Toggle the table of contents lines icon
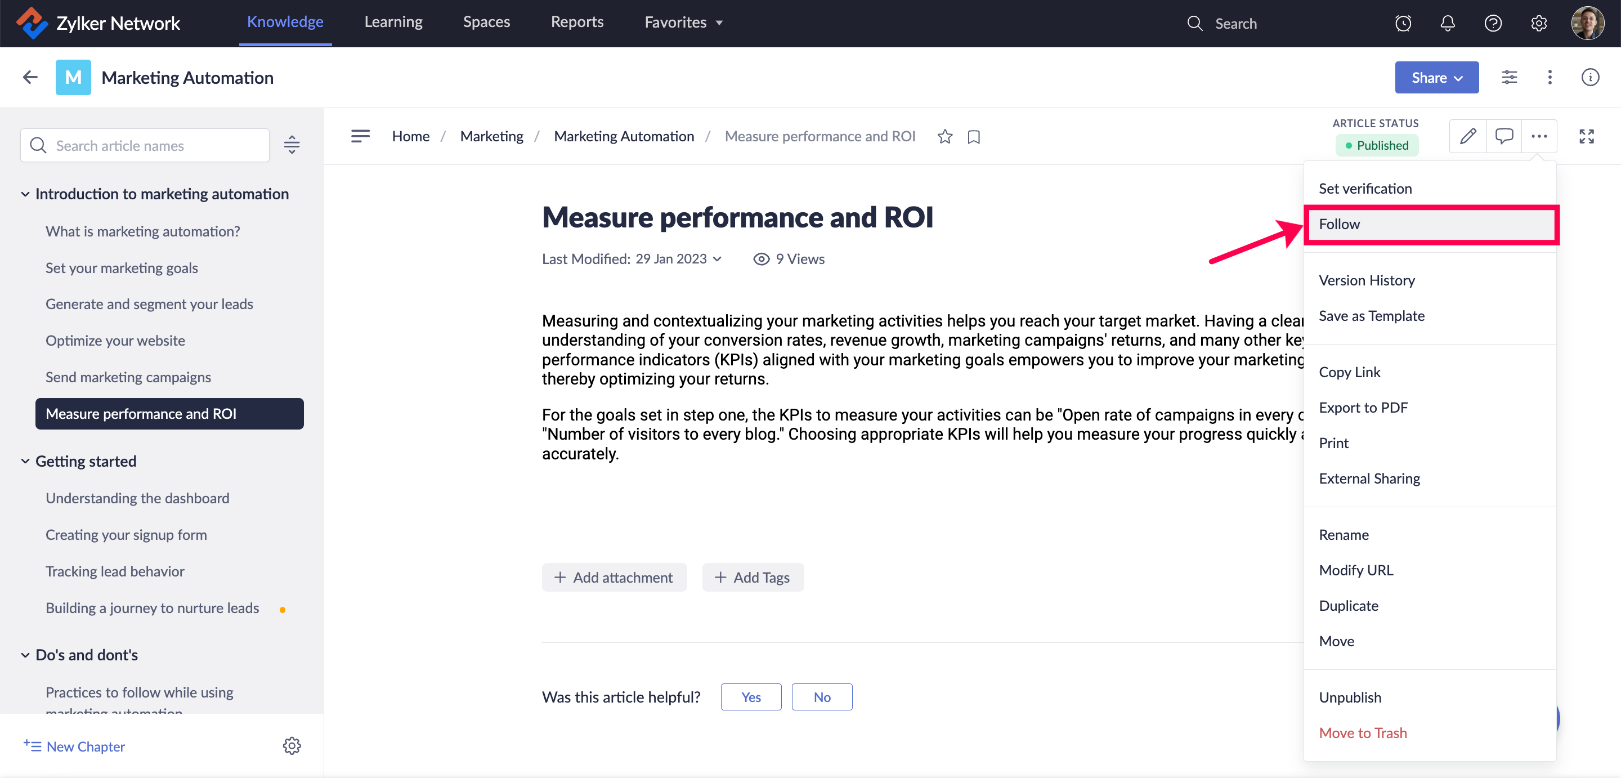Image resolution: width=1621 pixels, height=778 pixels. tap(360, 136)
